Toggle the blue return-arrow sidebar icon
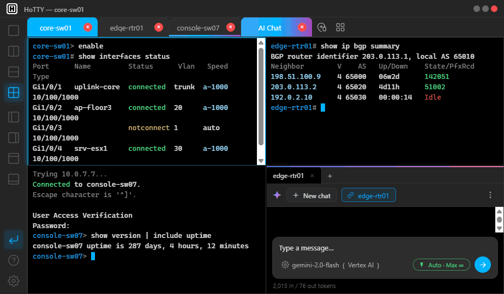 point(14,240)
